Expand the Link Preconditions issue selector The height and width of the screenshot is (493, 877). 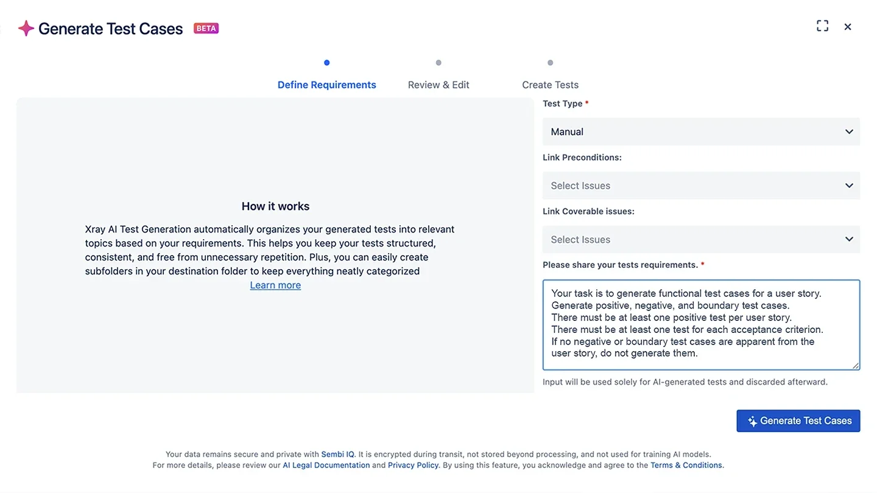(x=701, y=186)
